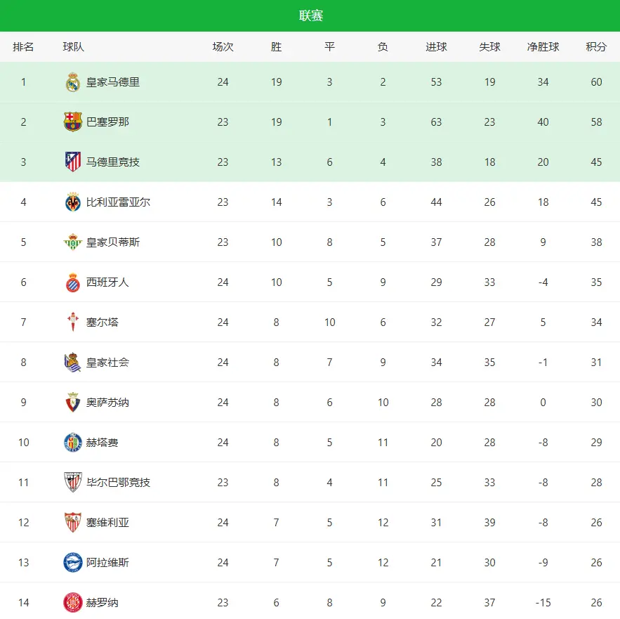Click the Espanyol club crest
Screen dimensions: 620x619
point(73,282)
